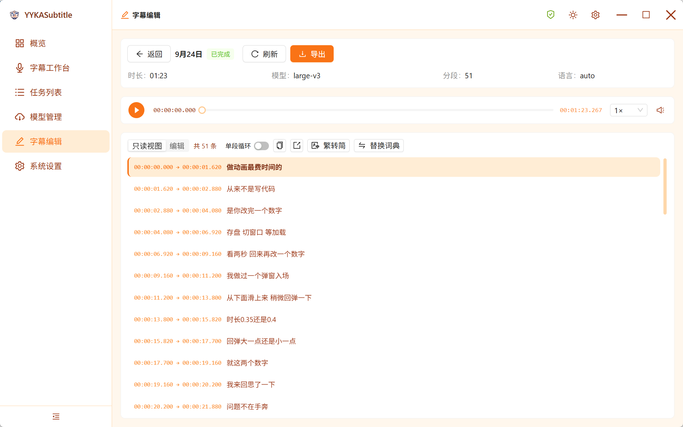Click the 字幕编辑 page header title
The width and height of the screenshot is (683, 427).
[146, 15]
